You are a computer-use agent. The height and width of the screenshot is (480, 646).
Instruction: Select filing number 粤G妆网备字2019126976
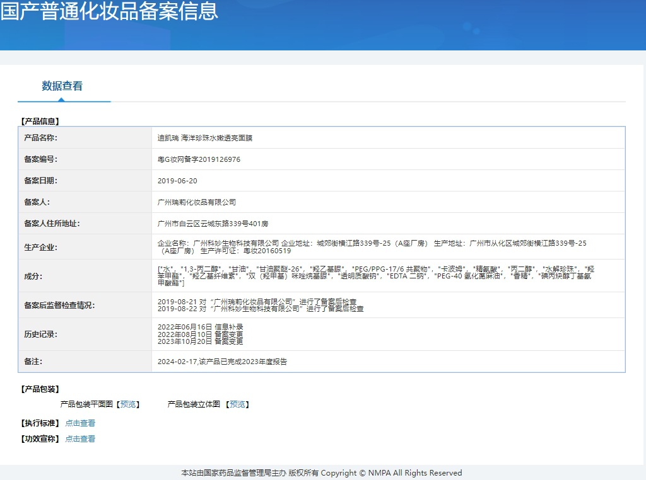(199, 159)
